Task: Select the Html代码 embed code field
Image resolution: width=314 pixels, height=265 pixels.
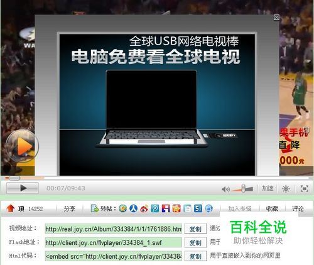Action: click(x=113, y=256)
